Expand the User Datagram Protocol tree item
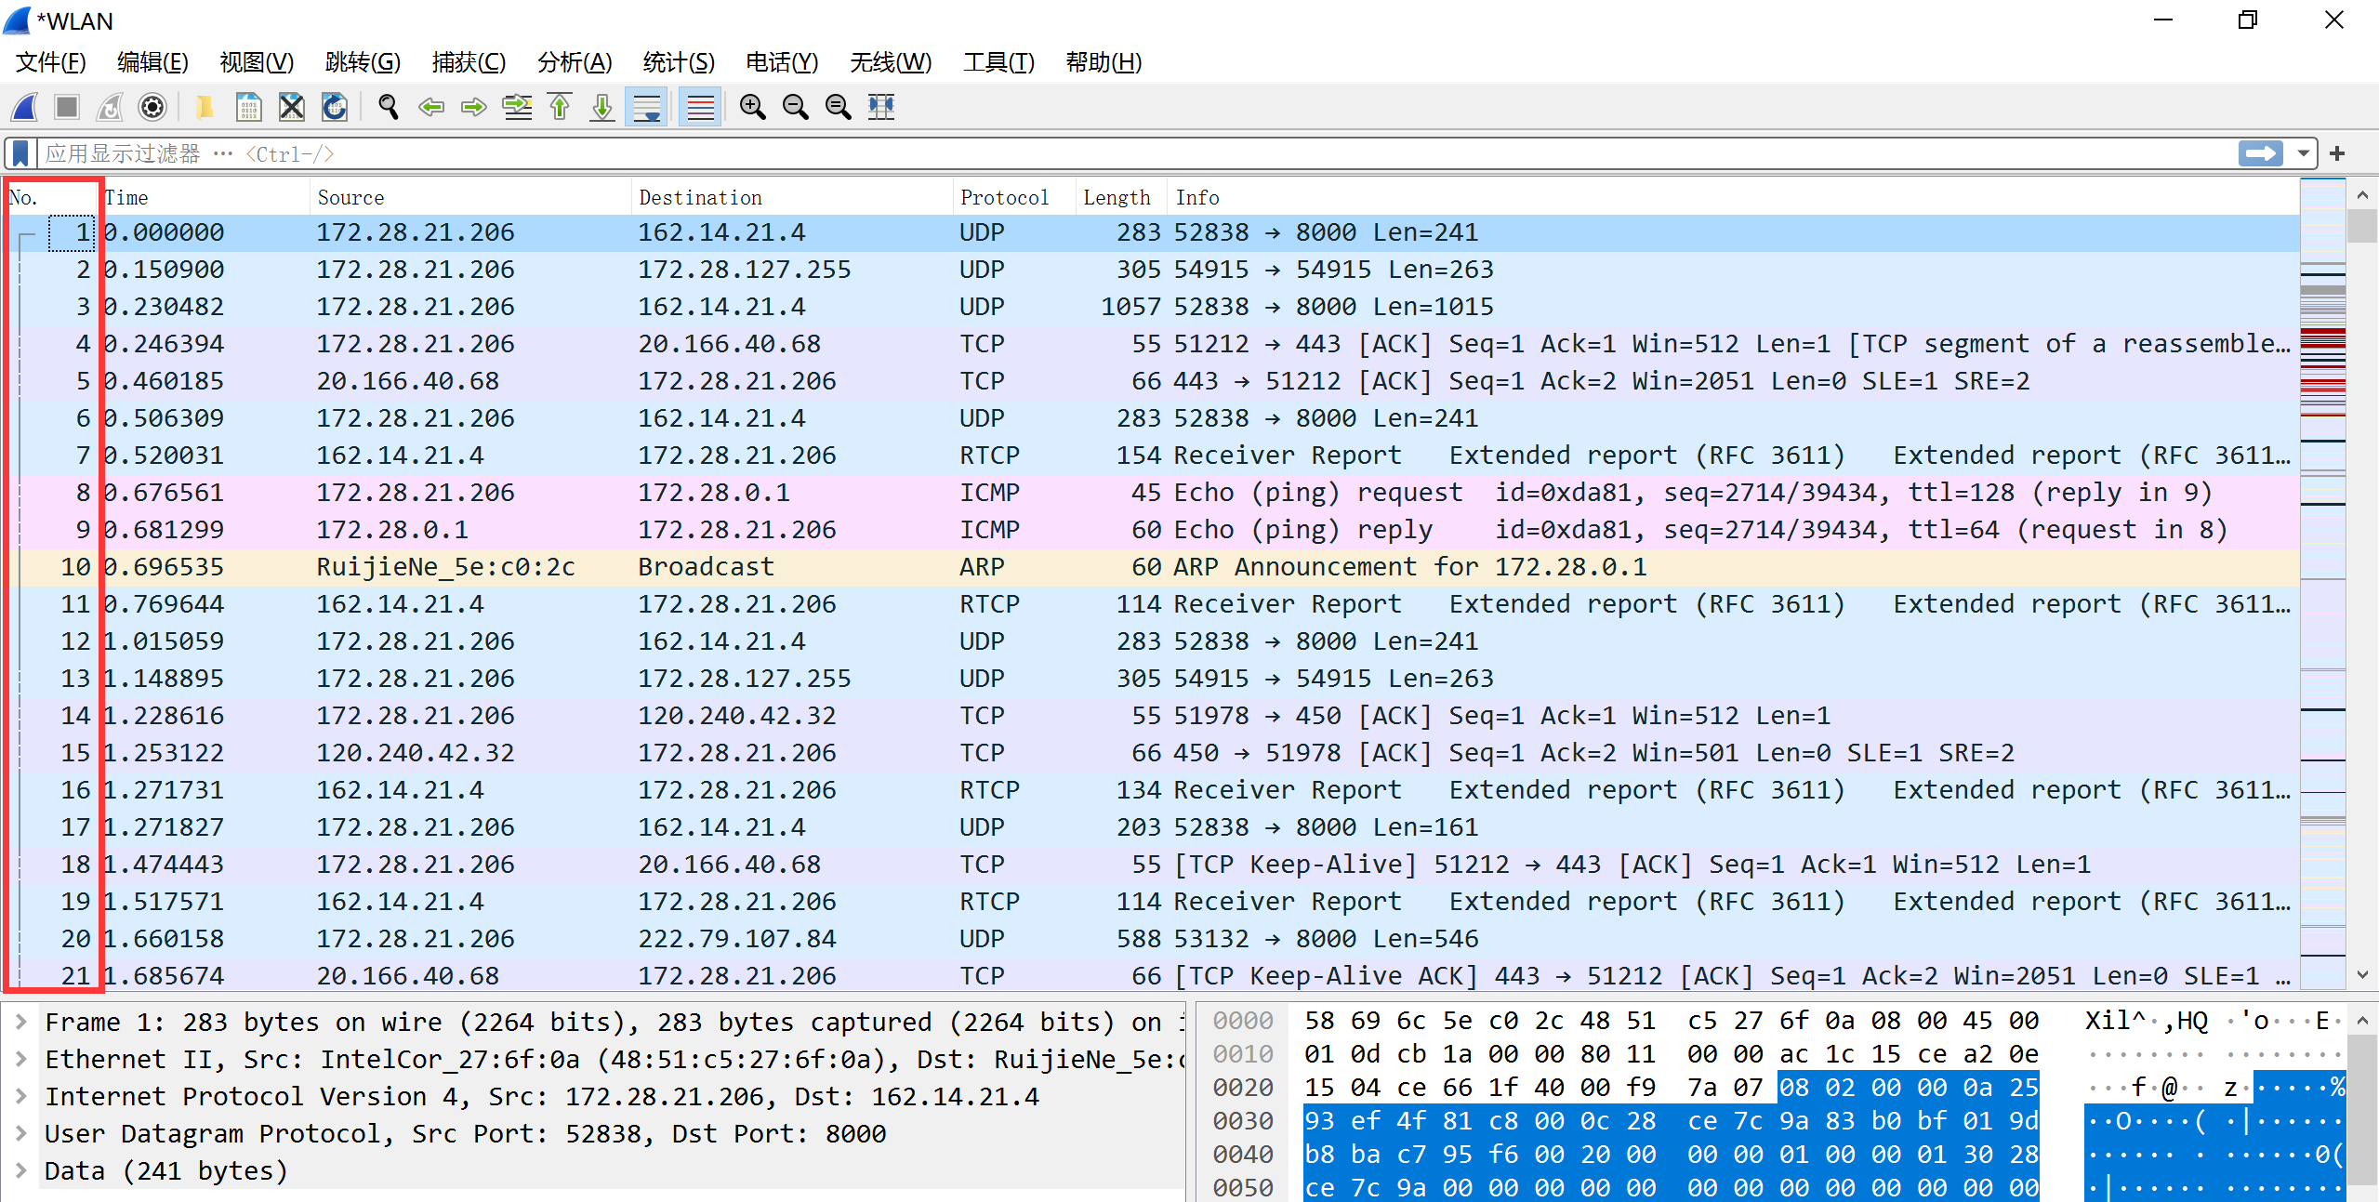Screen dimensions: 2379x1202 coord(20,1134)
